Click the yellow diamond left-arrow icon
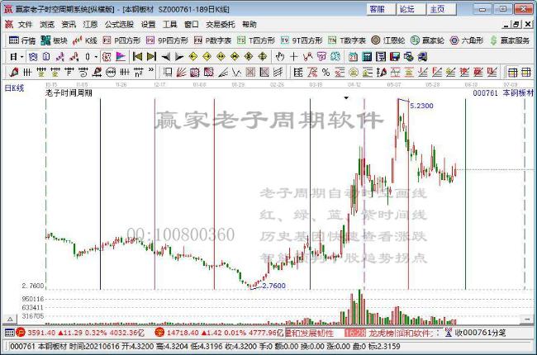 193,56
